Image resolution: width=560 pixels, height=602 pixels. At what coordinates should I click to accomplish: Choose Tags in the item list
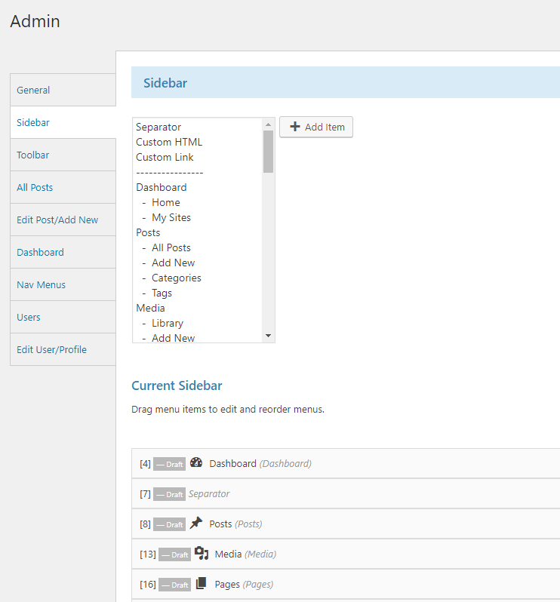pyautogui.click(x=198, y=293)
